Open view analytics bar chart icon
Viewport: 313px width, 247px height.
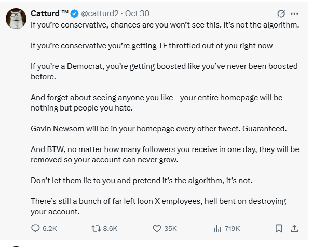(x=218, y=228)
